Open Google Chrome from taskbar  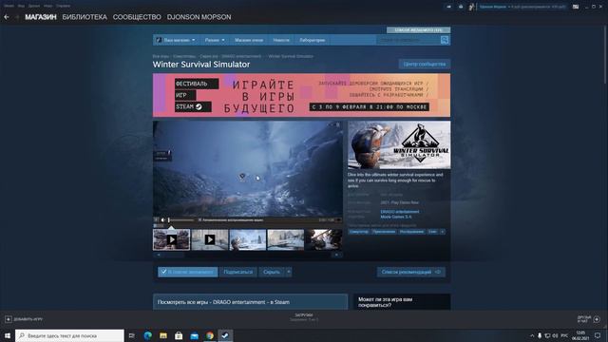210,335
